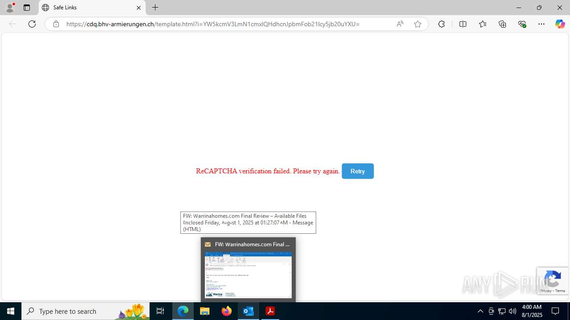Switch to Microsoft Edge taskbar icon

[183, 311]
